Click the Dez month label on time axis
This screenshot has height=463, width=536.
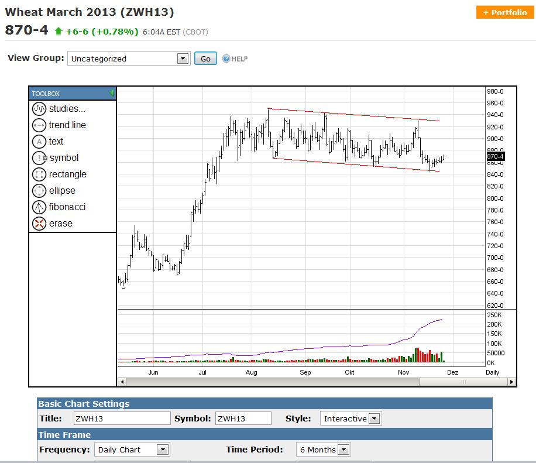click(452, 372)
